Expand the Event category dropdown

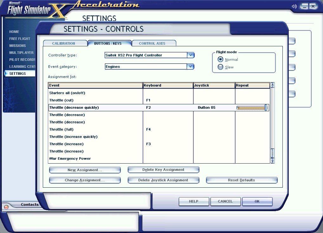[190, 67]
